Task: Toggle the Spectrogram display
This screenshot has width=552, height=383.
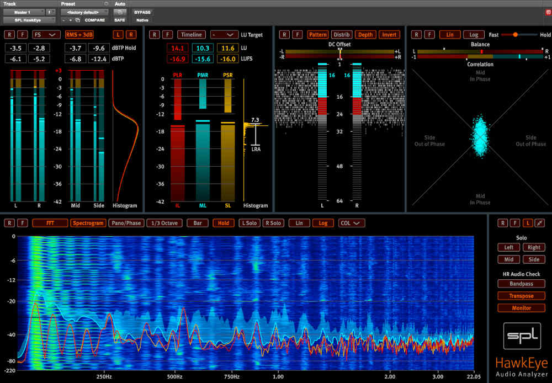Action: (88, 223)
